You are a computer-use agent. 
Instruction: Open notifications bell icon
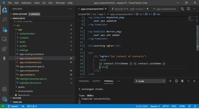pos(195,106)
